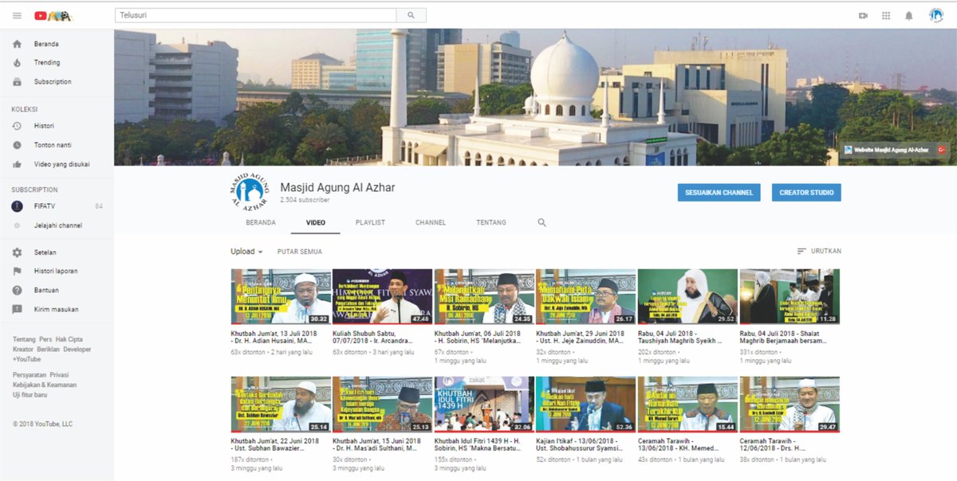
Task: Click the Pers footer link
Action: click(45, 339)
